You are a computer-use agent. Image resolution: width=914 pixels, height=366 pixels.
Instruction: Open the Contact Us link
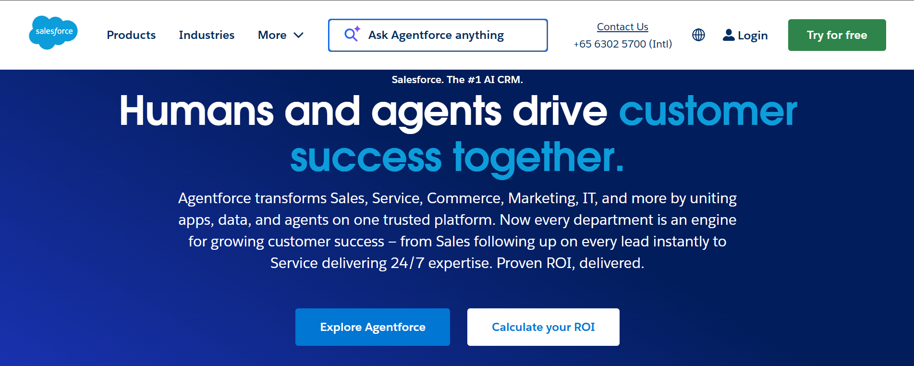click(x=622, y=26)
